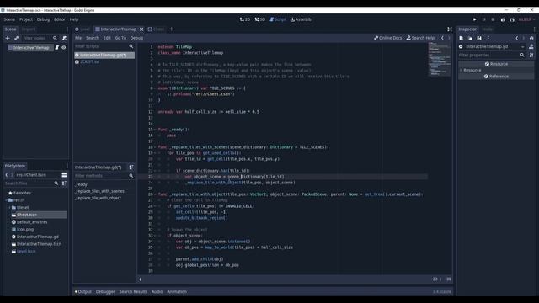Sort files icon beside Search files
Image resolution: width=539 pixels, height=303 pixels.
pos(64,183)
